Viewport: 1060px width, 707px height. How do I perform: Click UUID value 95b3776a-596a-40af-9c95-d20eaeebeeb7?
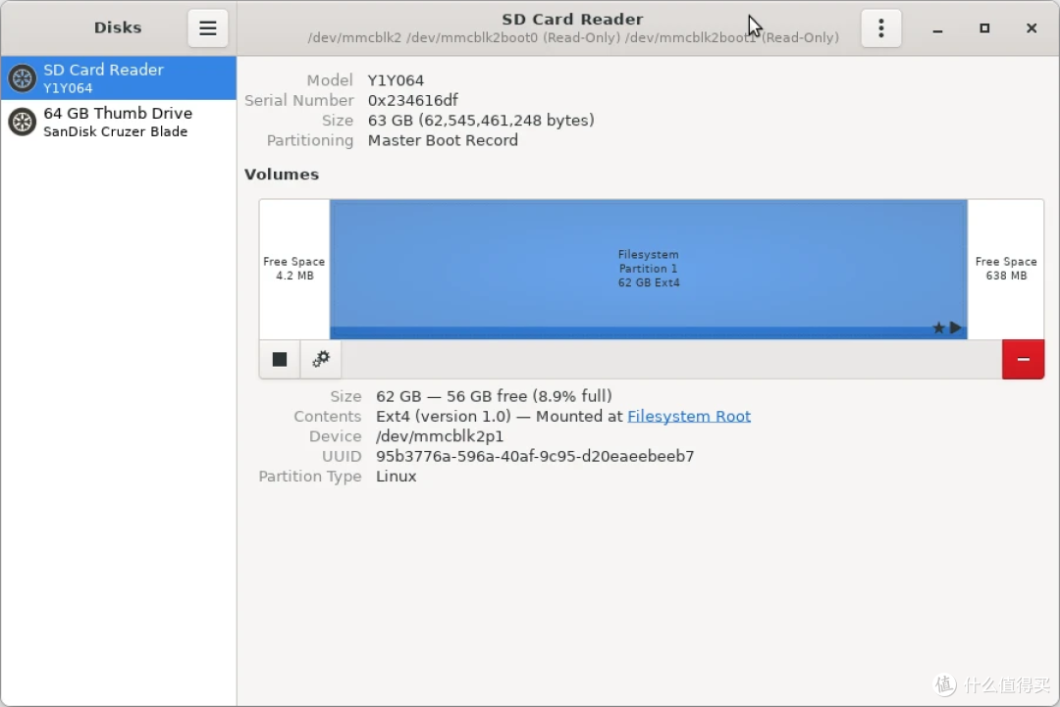click(535, 457)
